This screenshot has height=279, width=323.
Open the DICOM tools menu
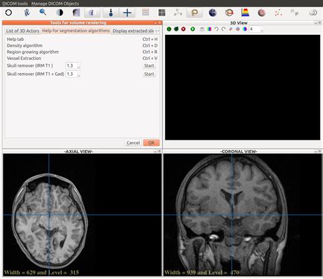[x=15, y=3]
